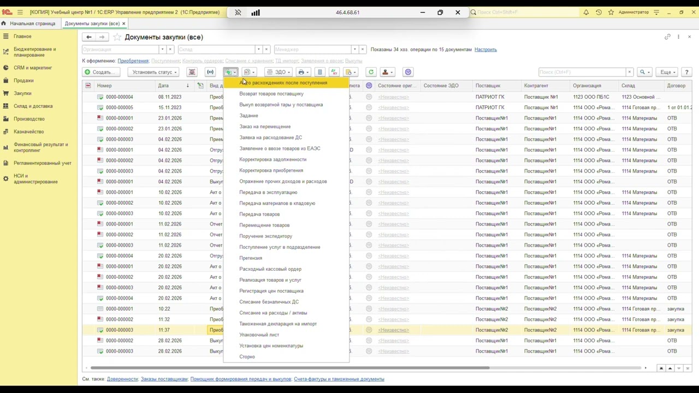Clear the Организация filter with X

(x=170, y=49)
